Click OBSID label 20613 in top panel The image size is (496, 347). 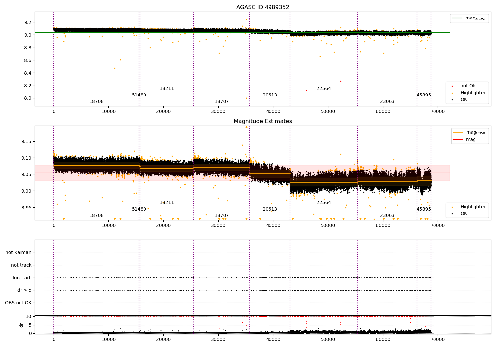pyautogui.click(x=270, y=95)
